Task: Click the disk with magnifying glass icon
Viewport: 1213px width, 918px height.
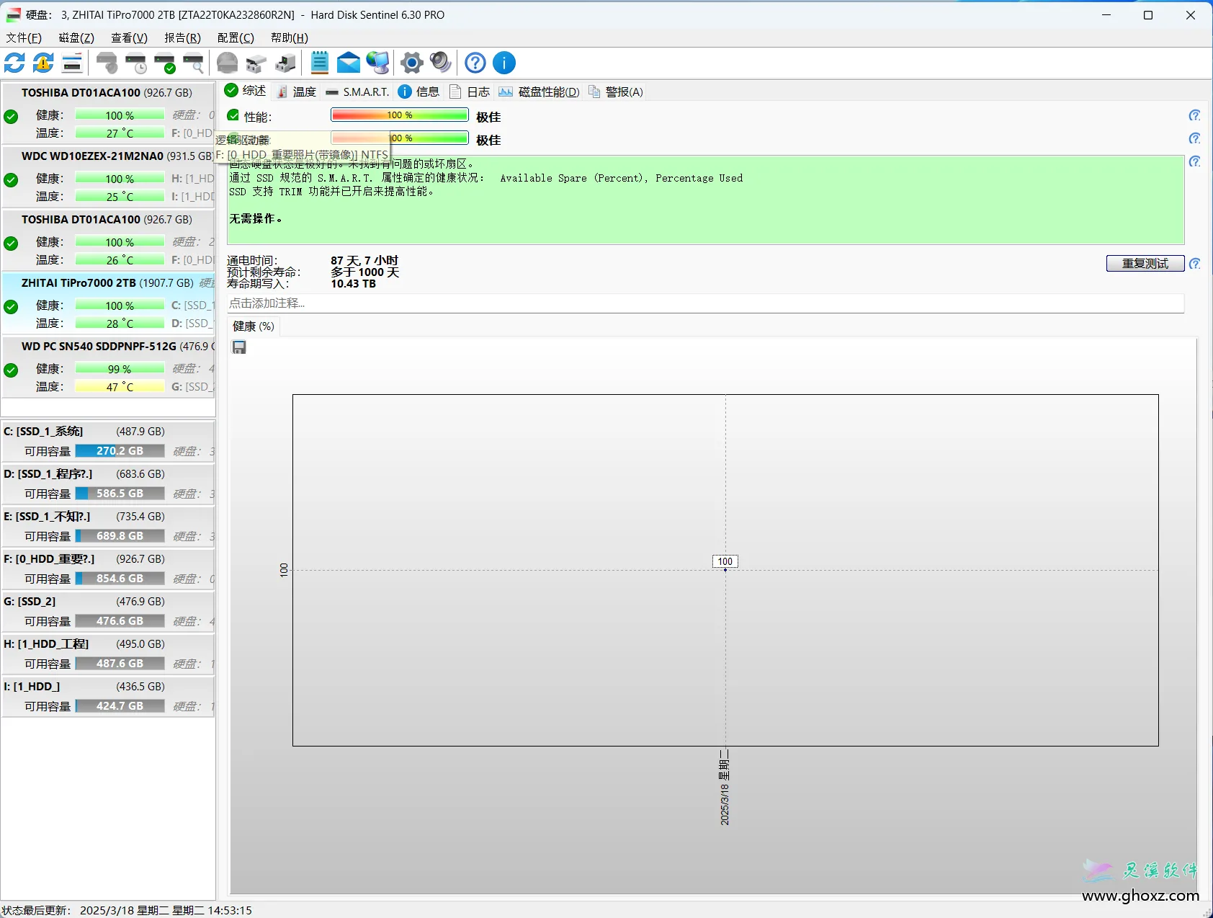Action: [x=193, y=63]
